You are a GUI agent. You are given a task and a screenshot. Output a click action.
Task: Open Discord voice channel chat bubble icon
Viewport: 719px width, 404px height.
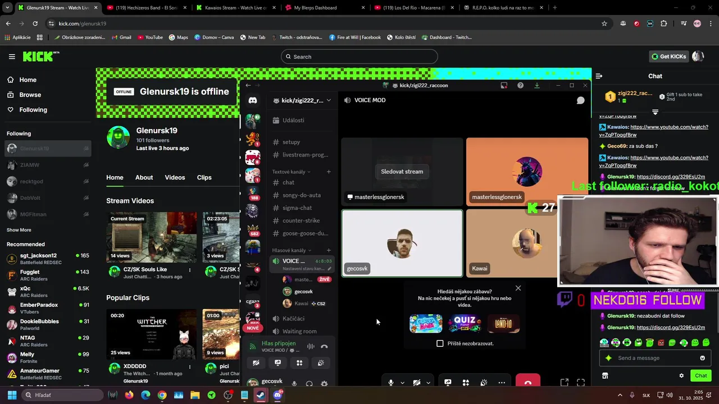coord(580,100)
